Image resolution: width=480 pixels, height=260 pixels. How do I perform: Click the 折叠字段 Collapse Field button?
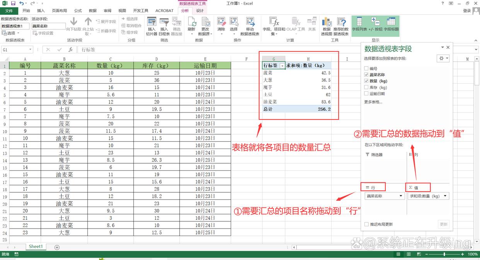[x=106, y=31]
